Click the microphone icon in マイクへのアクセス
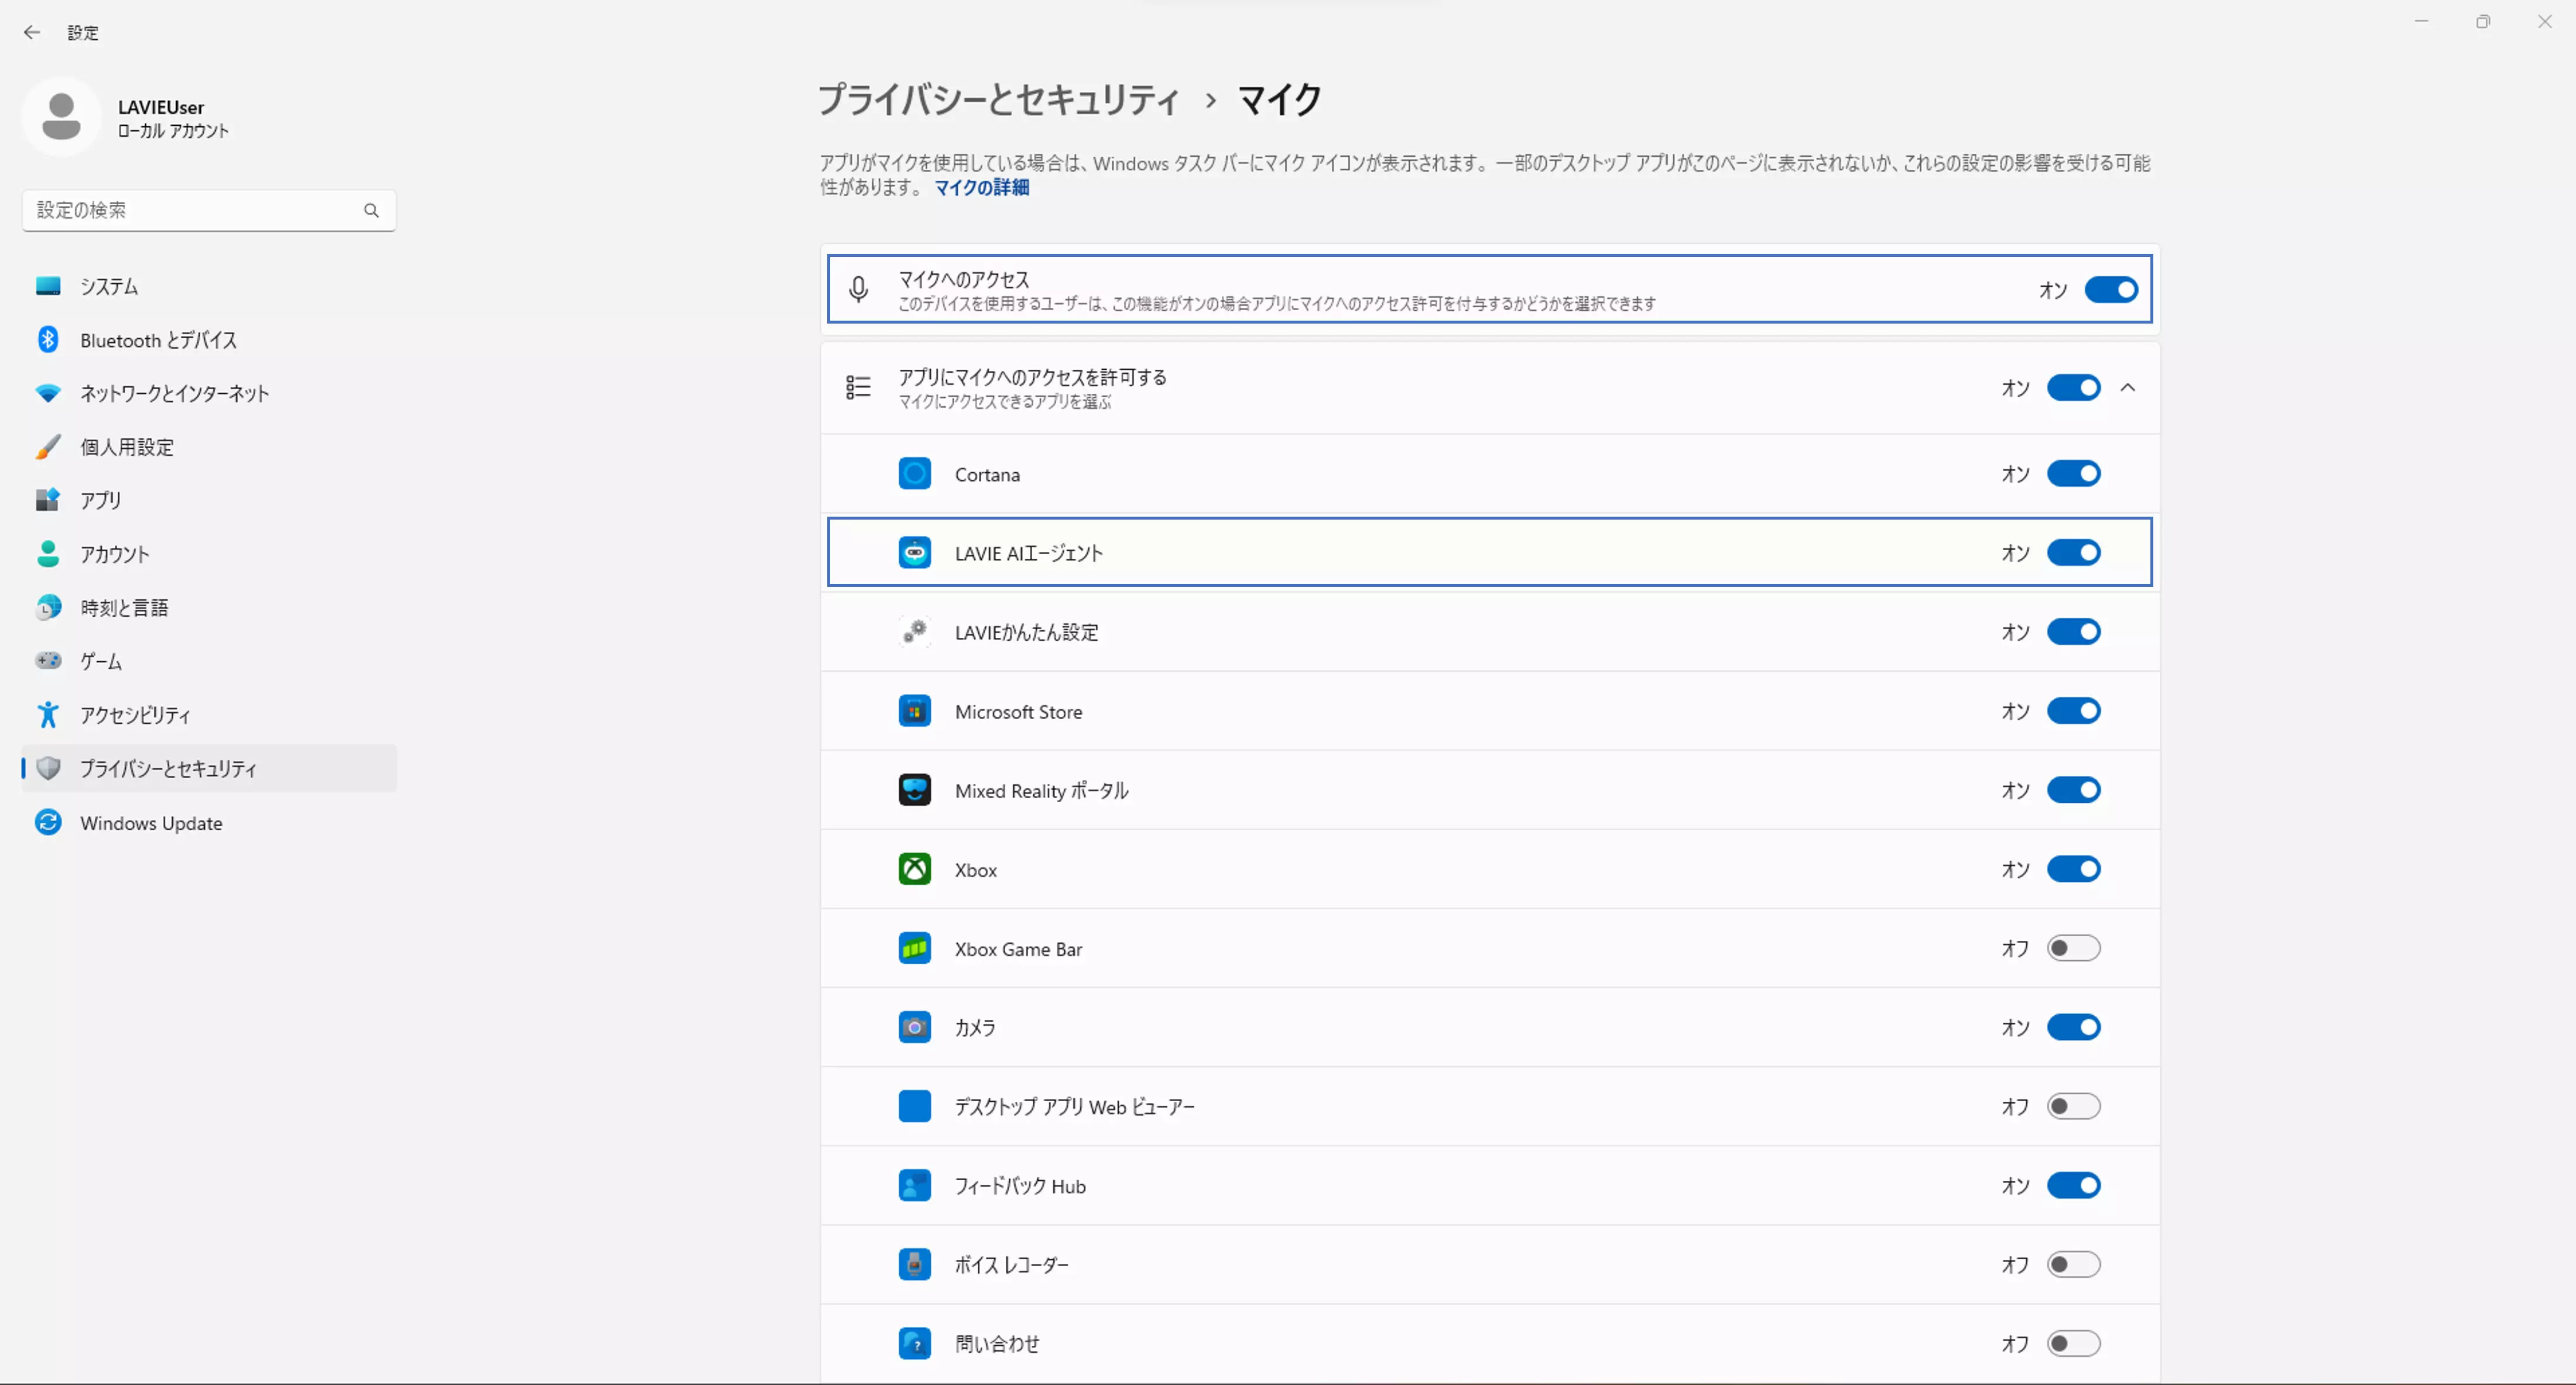The height and width of the screenshot is (1385, 2576). tap(858, 290)
